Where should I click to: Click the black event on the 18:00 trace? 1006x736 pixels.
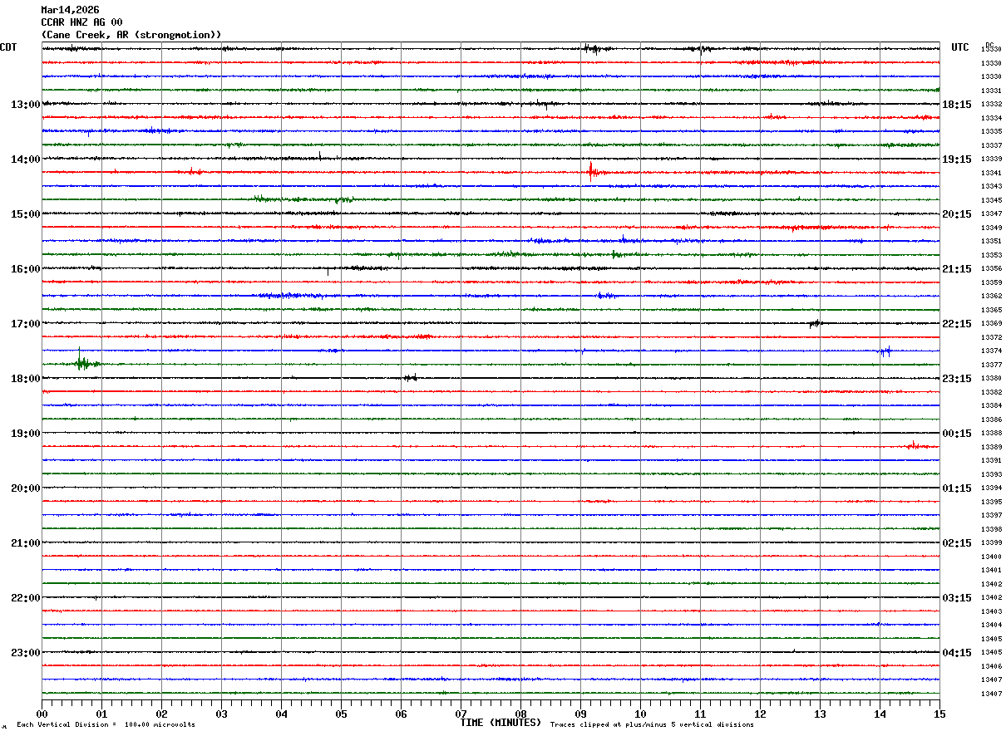[x=410, y=378]
